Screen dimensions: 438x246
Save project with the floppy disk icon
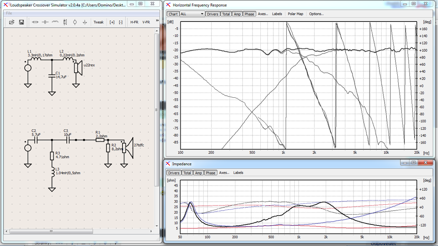point(21,22)
